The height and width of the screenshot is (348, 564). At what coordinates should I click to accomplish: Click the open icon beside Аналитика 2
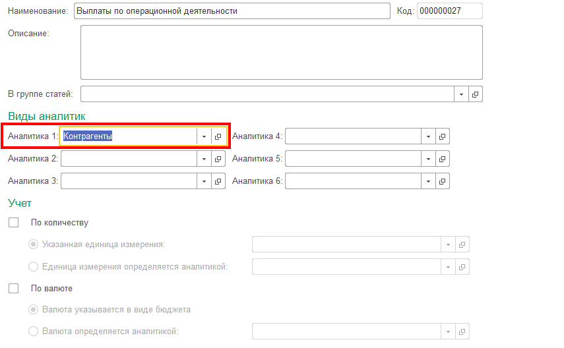coord(218,159)
